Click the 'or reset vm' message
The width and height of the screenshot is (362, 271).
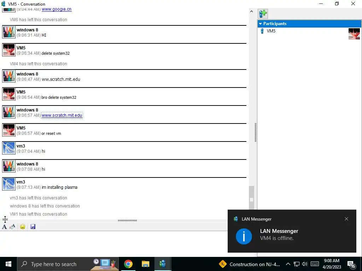pyautogui.click(x=51, y=133)
